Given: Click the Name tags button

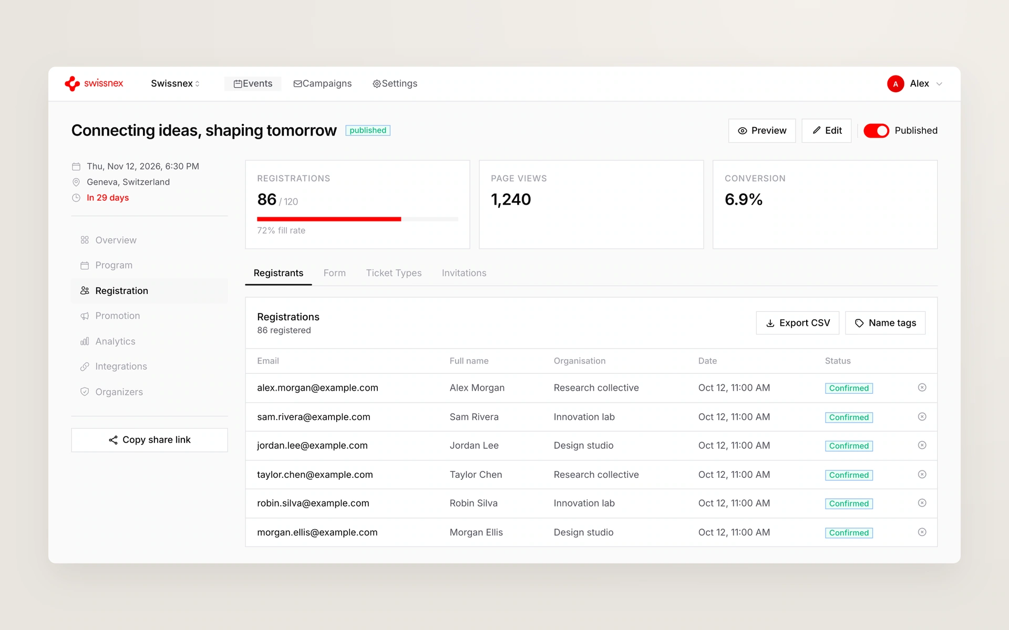Looking at the screenshot, I should click(x=885, y=323).
